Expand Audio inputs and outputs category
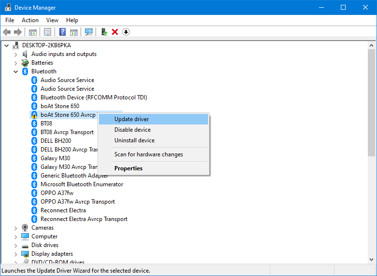Screen dimensions: 377x276 15,55
